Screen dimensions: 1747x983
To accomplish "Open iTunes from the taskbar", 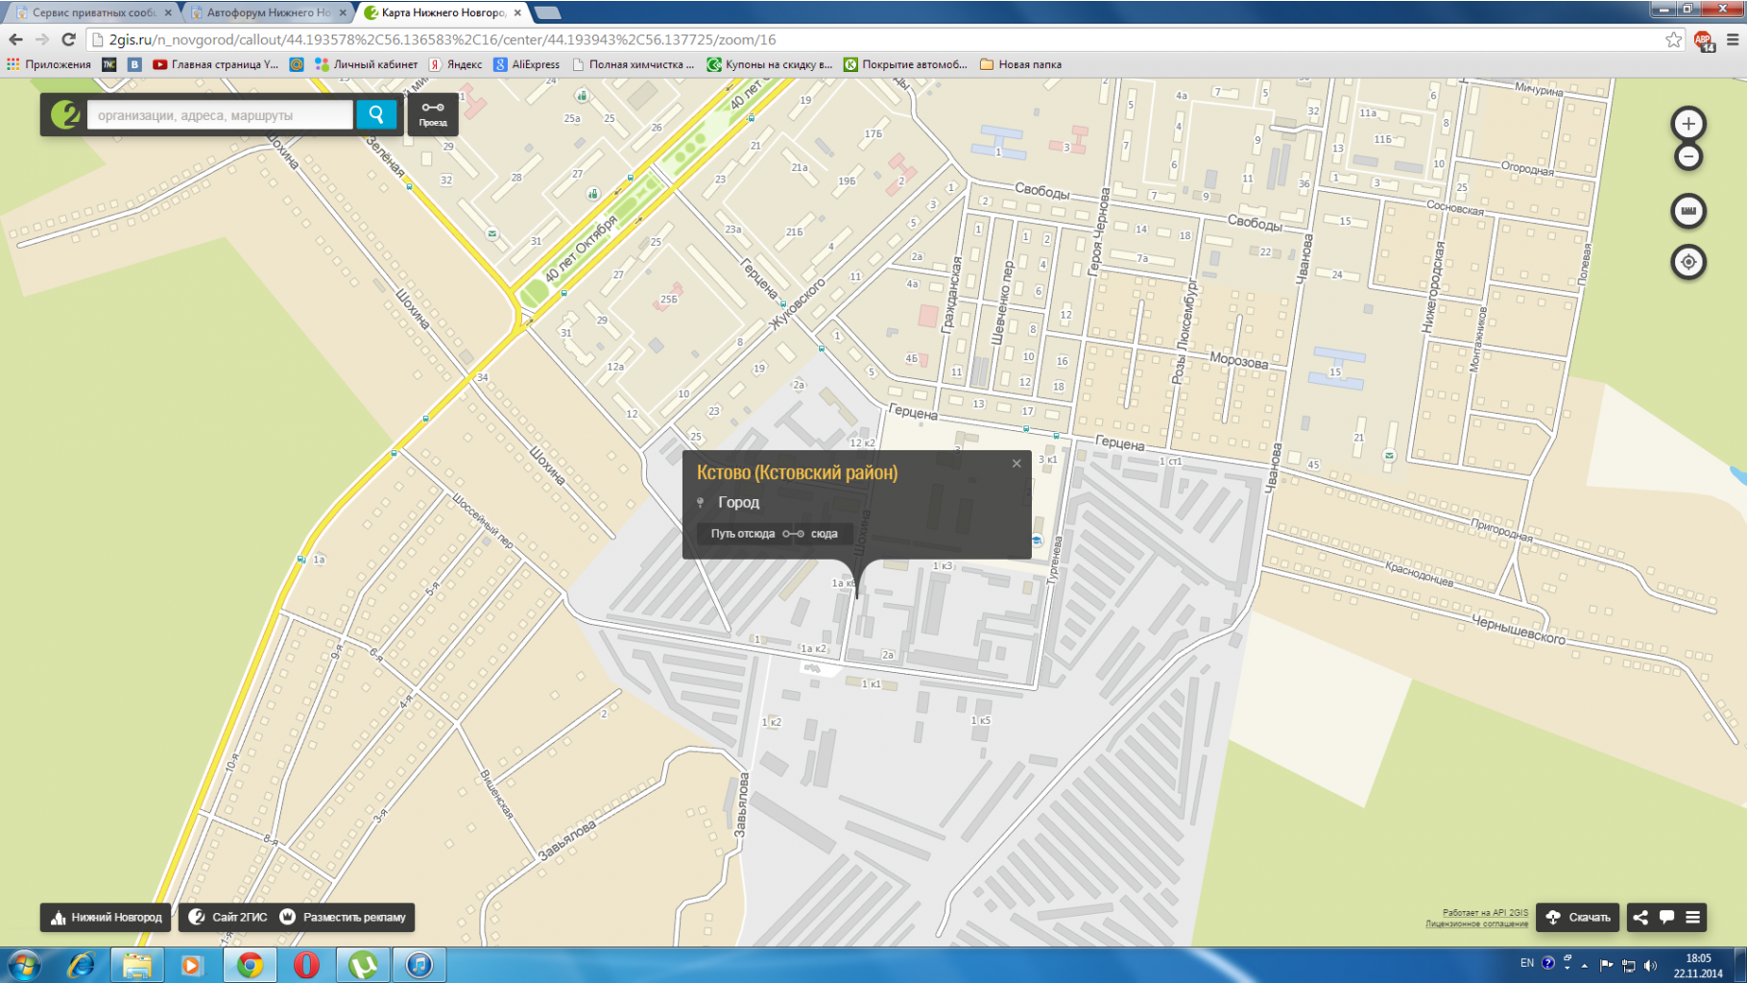I will tap(419, 965).
